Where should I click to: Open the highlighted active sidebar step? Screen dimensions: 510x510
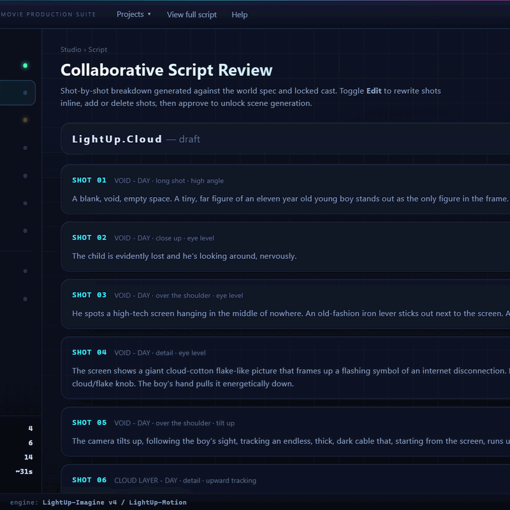(18, 92)
